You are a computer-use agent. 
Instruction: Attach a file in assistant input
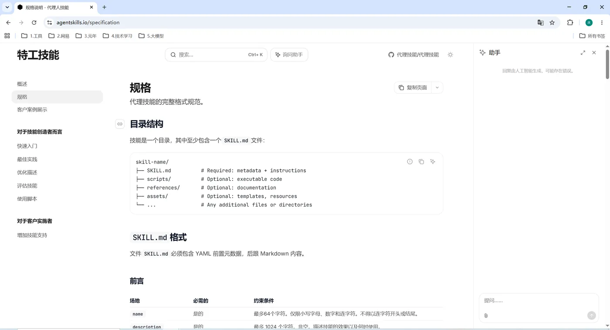tap(486, 316)
